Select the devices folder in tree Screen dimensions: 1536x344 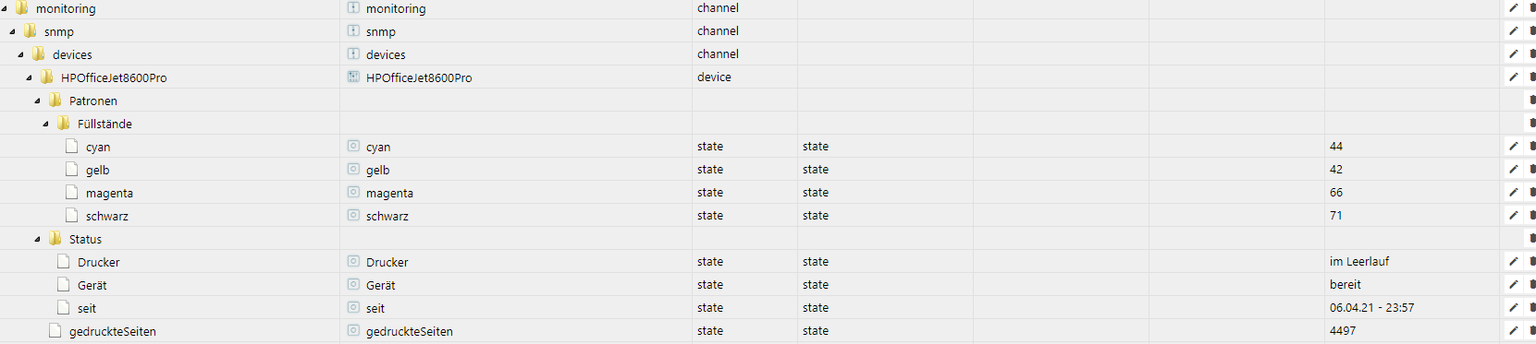click(x=72, y=54)
